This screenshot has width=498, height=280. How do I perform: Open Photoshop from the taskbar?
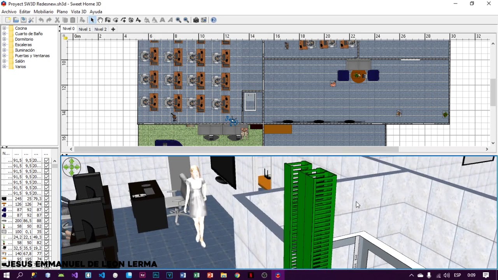coord(156,275)
